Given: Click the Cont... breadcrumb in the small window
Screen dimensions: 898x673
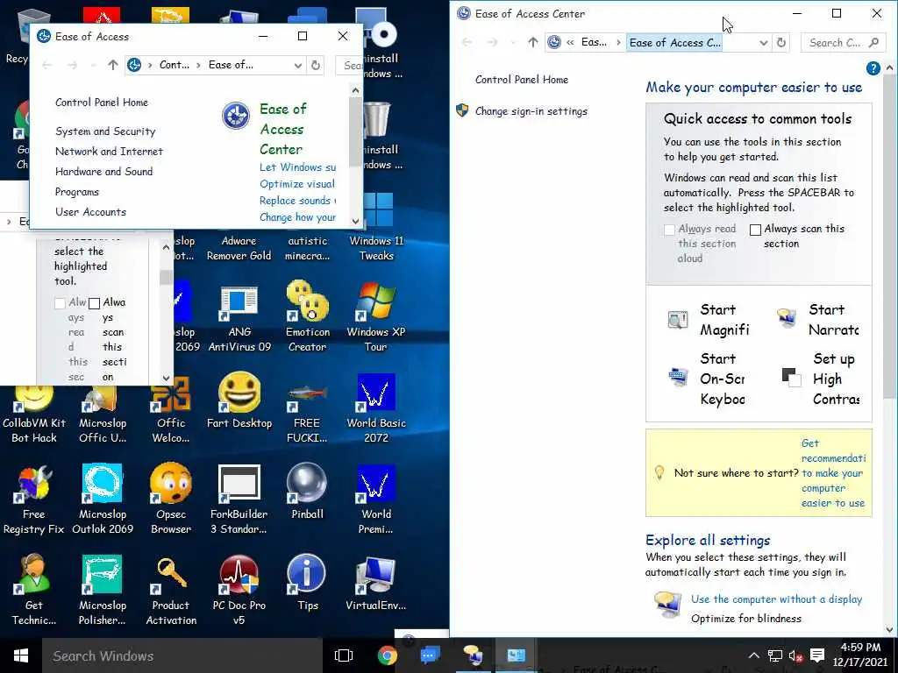Looking at the screenshot, I should click(x=175, y=65).
